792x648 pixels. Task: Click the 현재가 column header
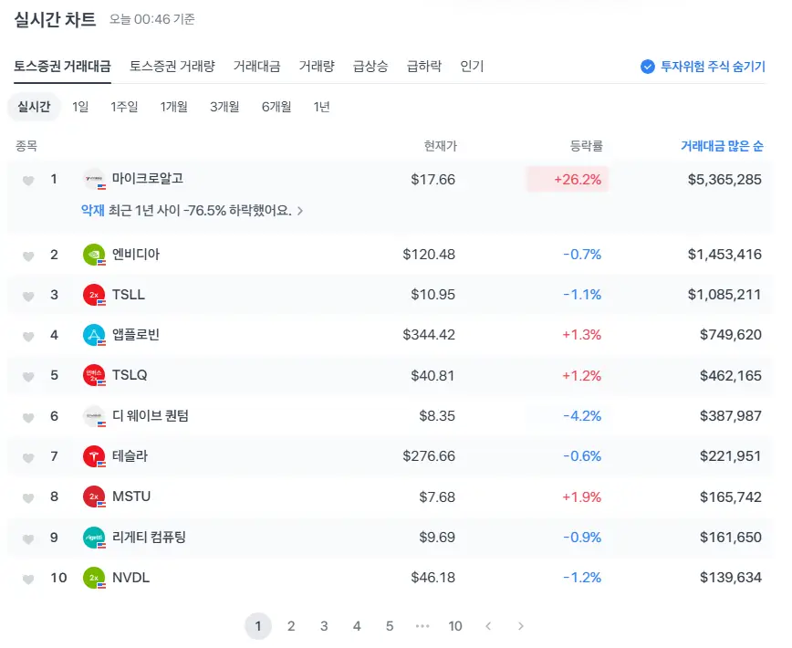point(441,146)
